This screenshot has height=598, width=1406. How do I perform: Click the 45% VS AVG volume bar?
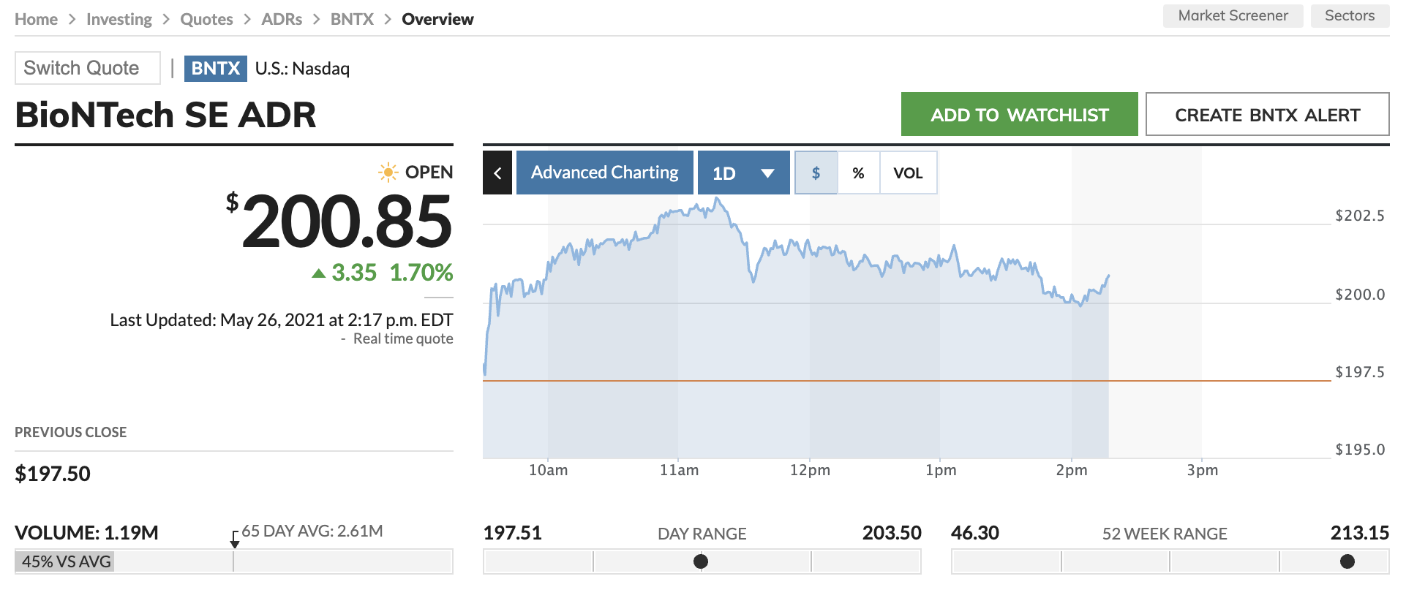66,561
